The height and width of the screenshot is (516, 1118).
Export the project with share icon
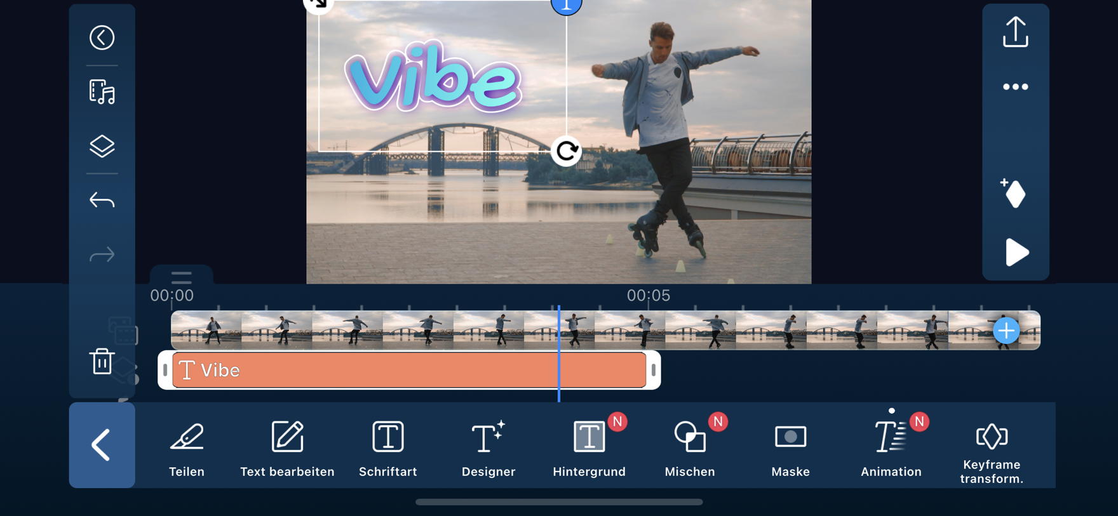click(x=1015, y=32)
